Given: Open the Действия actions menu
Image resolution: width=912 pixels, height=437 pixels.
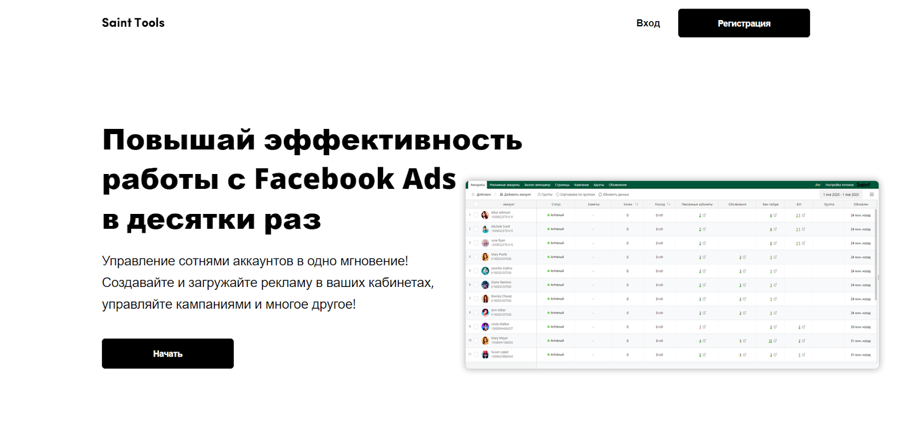Looking at the screenshot, I should click(481, 195).
